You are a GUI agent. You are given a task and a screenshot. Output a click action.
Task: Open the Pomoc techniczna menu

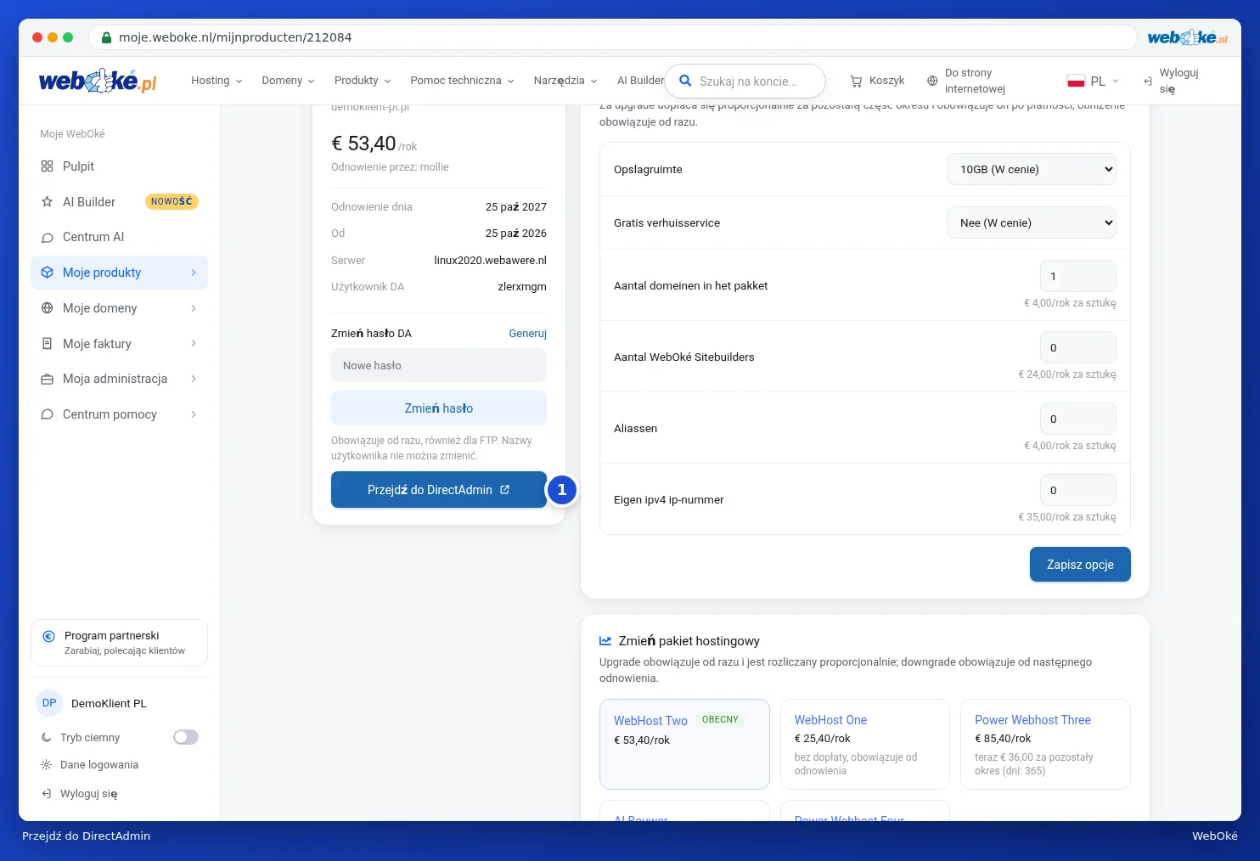[x=462, y=81]
